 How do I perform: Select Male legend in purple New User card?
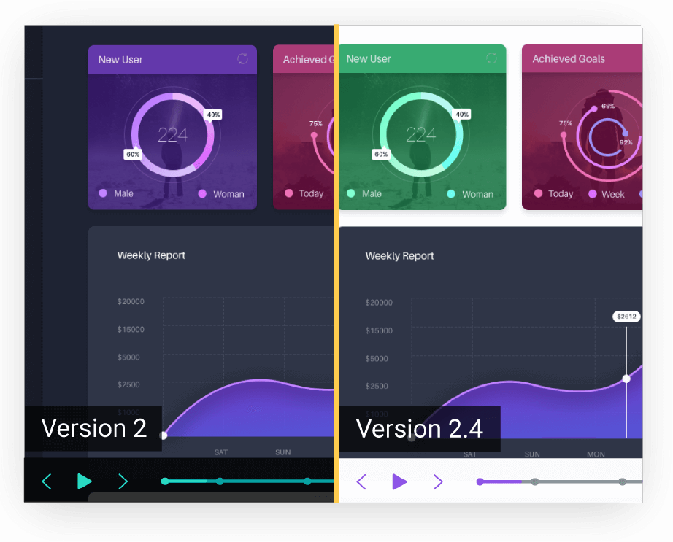(x=116, y=193)
